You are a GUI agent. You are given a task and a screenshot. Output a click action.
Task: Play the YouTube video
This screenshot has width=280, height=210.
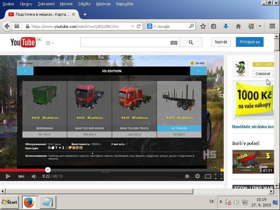click(x=8, y=176)
